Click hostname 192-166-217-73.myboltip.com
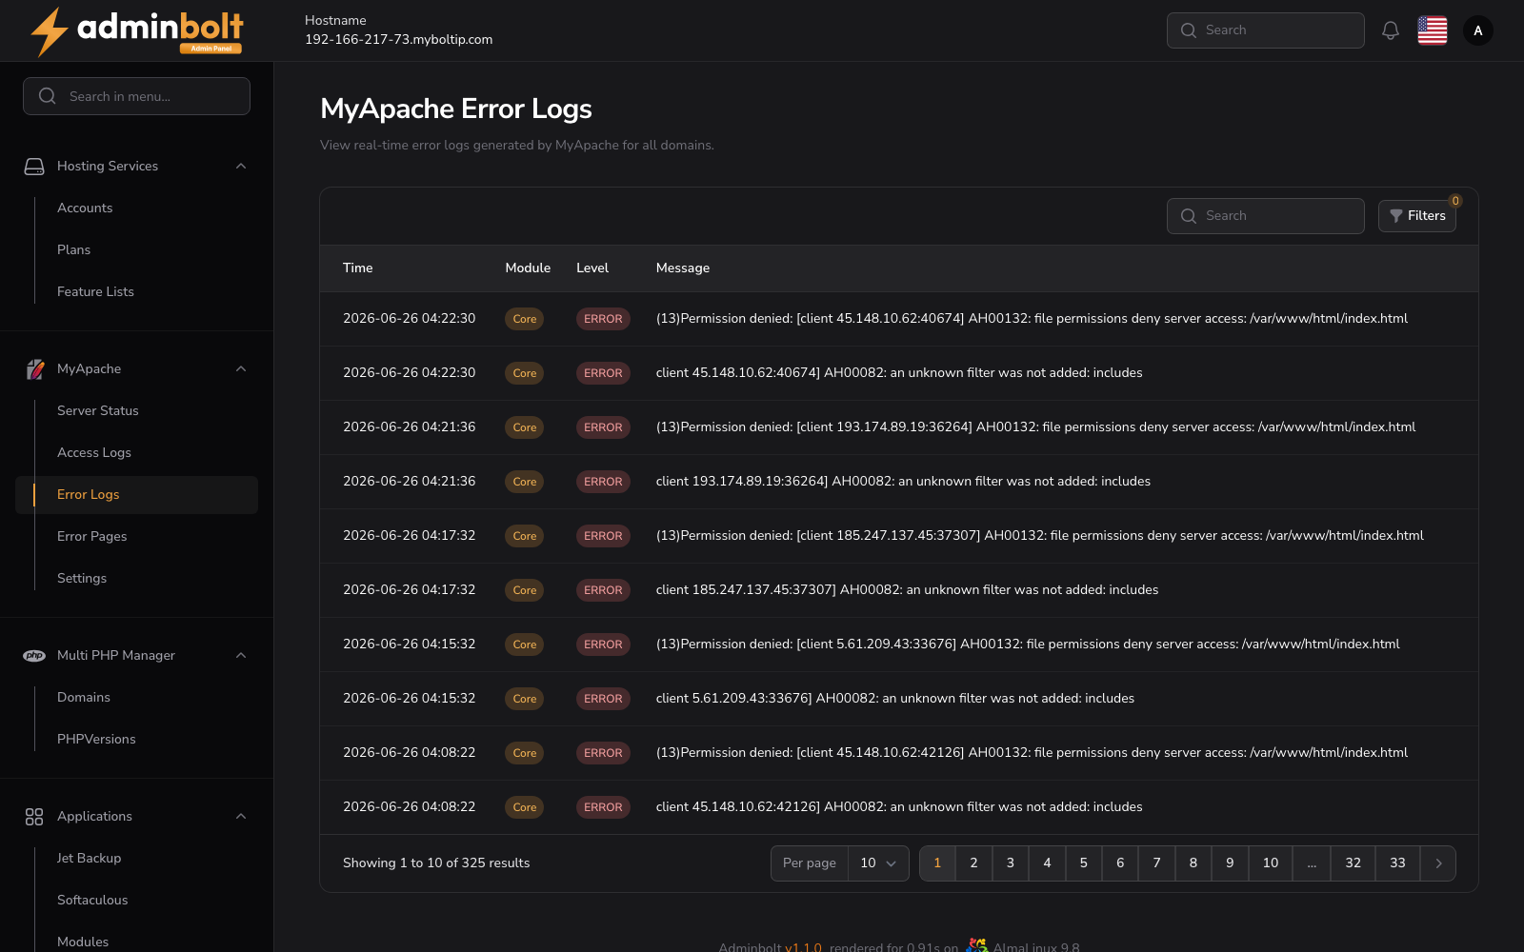 coord(398,40)
